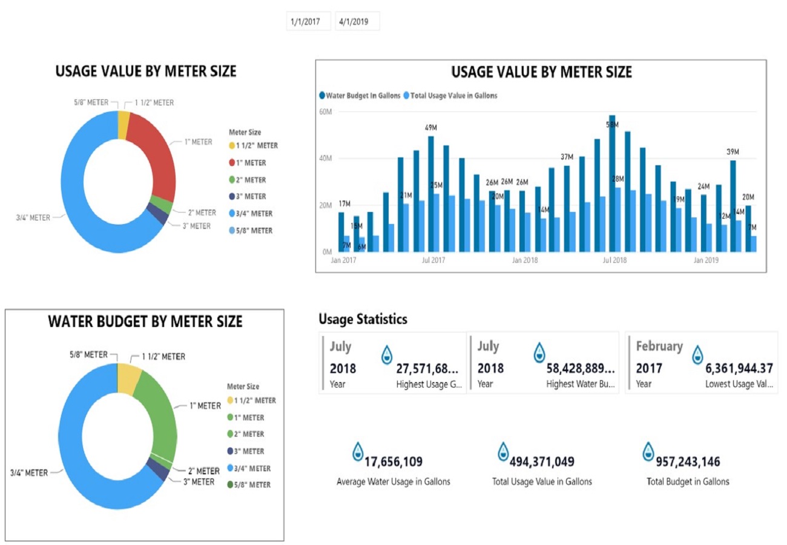Click 3" METER swatch in water budget legend
Image resolution: width=787 pixels, height=545 pixels.
tap(230, 452)
